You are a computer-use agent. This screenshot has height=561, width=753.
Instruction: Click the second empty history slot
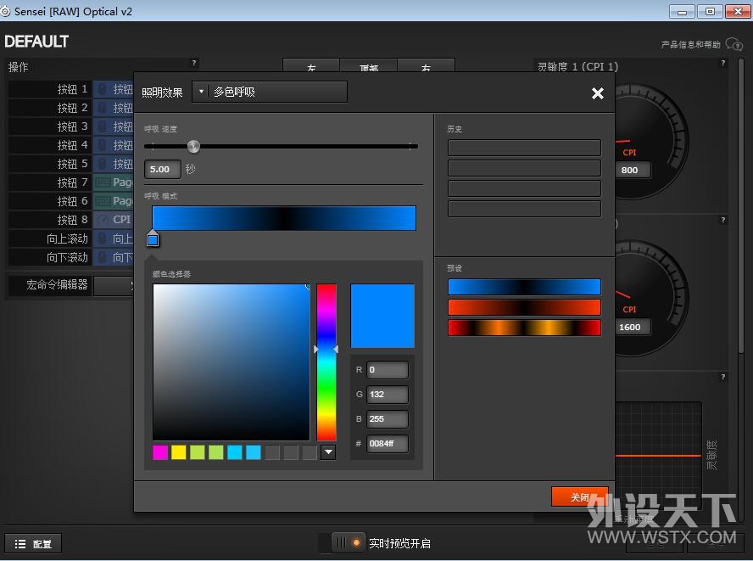click(524, 168)
